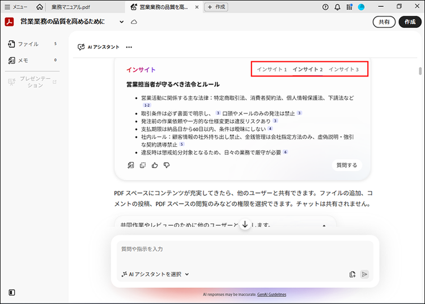Screen dimensions: 425x304
Task: Click the 共有 button
Action: click(384, 22)
